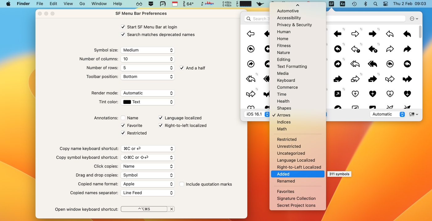This screenshot has width=432, height=221.
Task: Expand the Toolbar position dropdown
Action: tap(147, 77)
